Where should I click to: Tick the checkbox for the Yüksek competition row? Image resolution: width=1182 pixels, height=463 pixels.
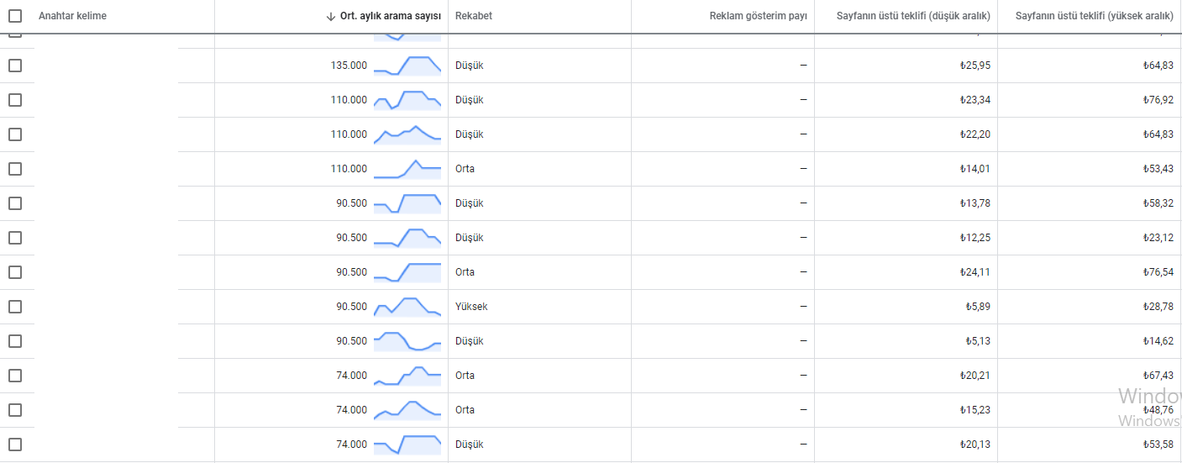(15, 307)
